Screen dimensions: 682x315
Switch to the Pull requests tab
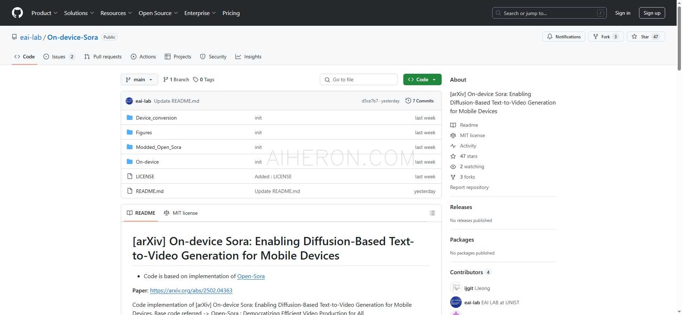103,57
